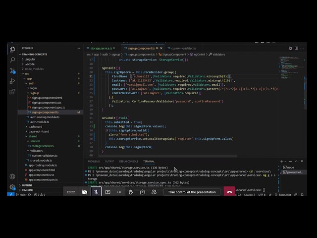The width and height of the screenshot is (317, 238).
Task: Open notifications bell in status bar
Action: coord(302,195)
